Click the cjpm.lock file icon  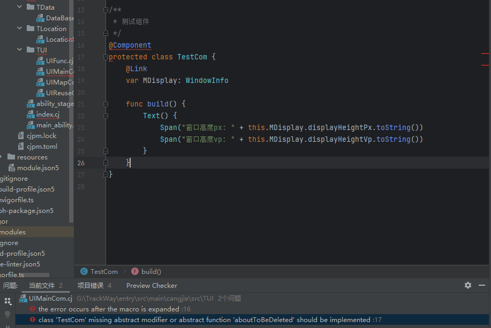(x=21, y=135)
